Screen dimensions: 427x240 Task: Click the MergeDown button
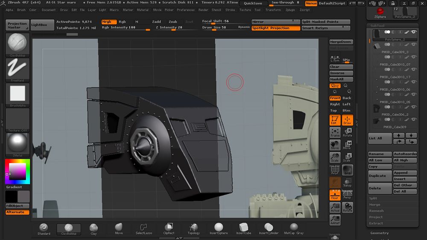coord(341,42)
